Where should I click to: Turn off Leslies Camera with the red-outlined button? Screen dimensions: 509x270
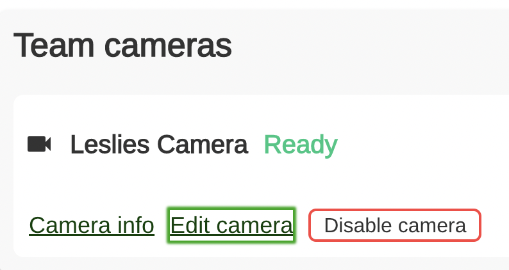395,225
